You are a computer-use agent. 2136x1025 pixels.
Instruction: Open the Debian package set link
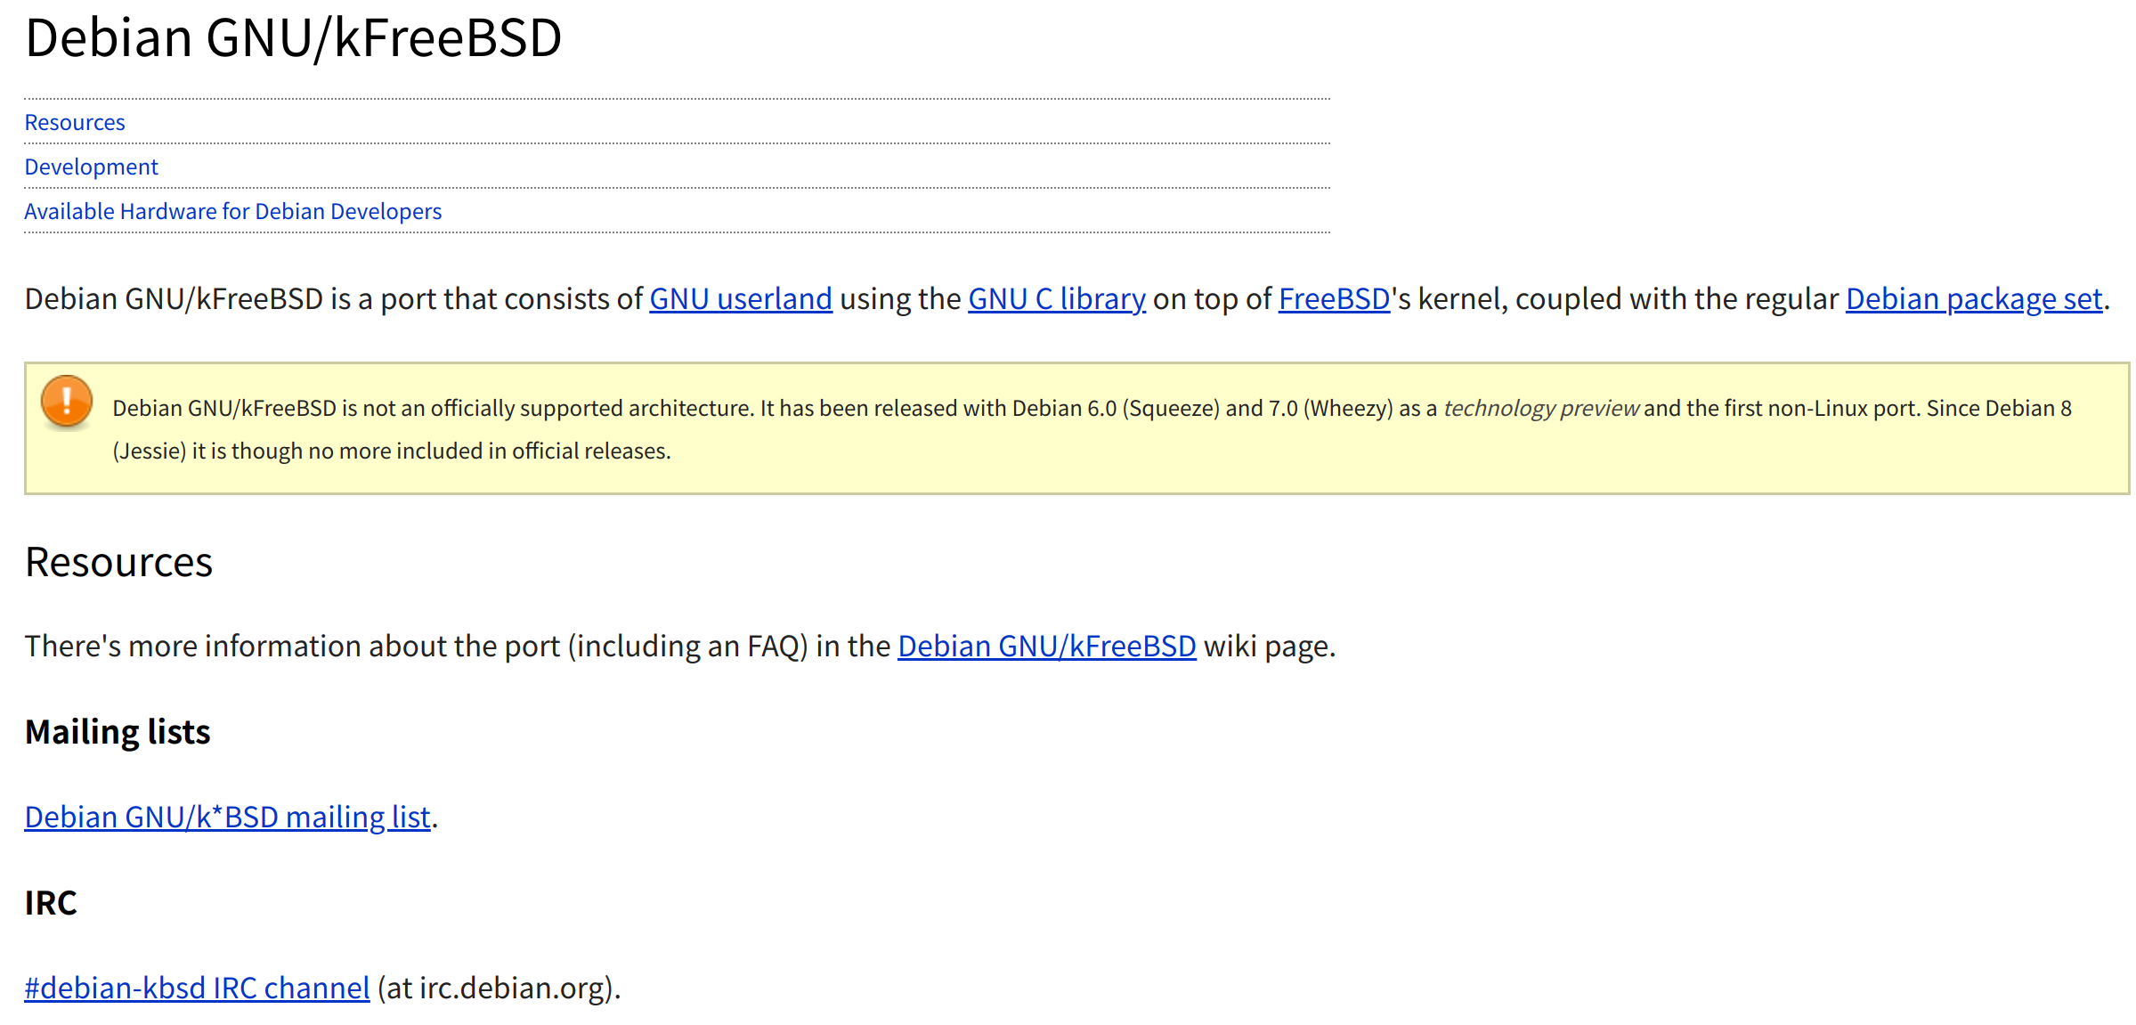pyautogui.click(x=1973, y=298)
